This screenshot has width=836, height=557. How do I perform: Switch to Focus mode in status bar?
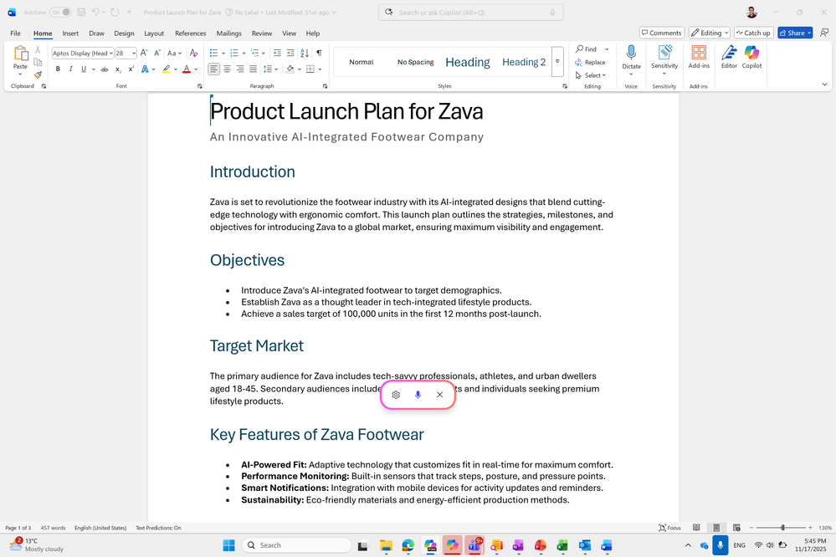coord(669,528)
